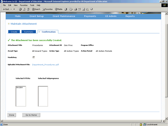Select the Confirmation tab

tap(48, 32)
